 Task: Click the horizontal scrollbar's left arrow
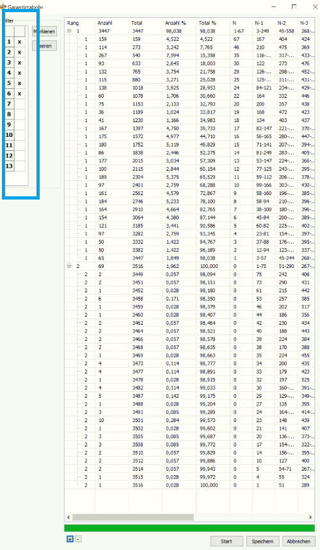68,517
